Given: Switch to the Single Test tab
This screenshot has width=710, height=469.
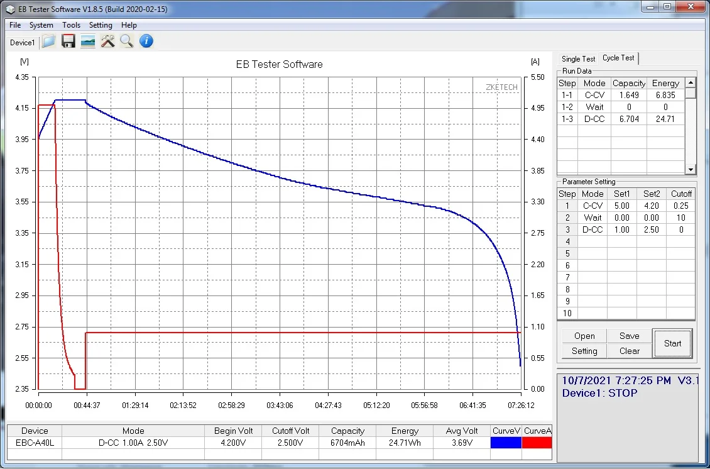Looking at the screenshot, I should [578, 59].
